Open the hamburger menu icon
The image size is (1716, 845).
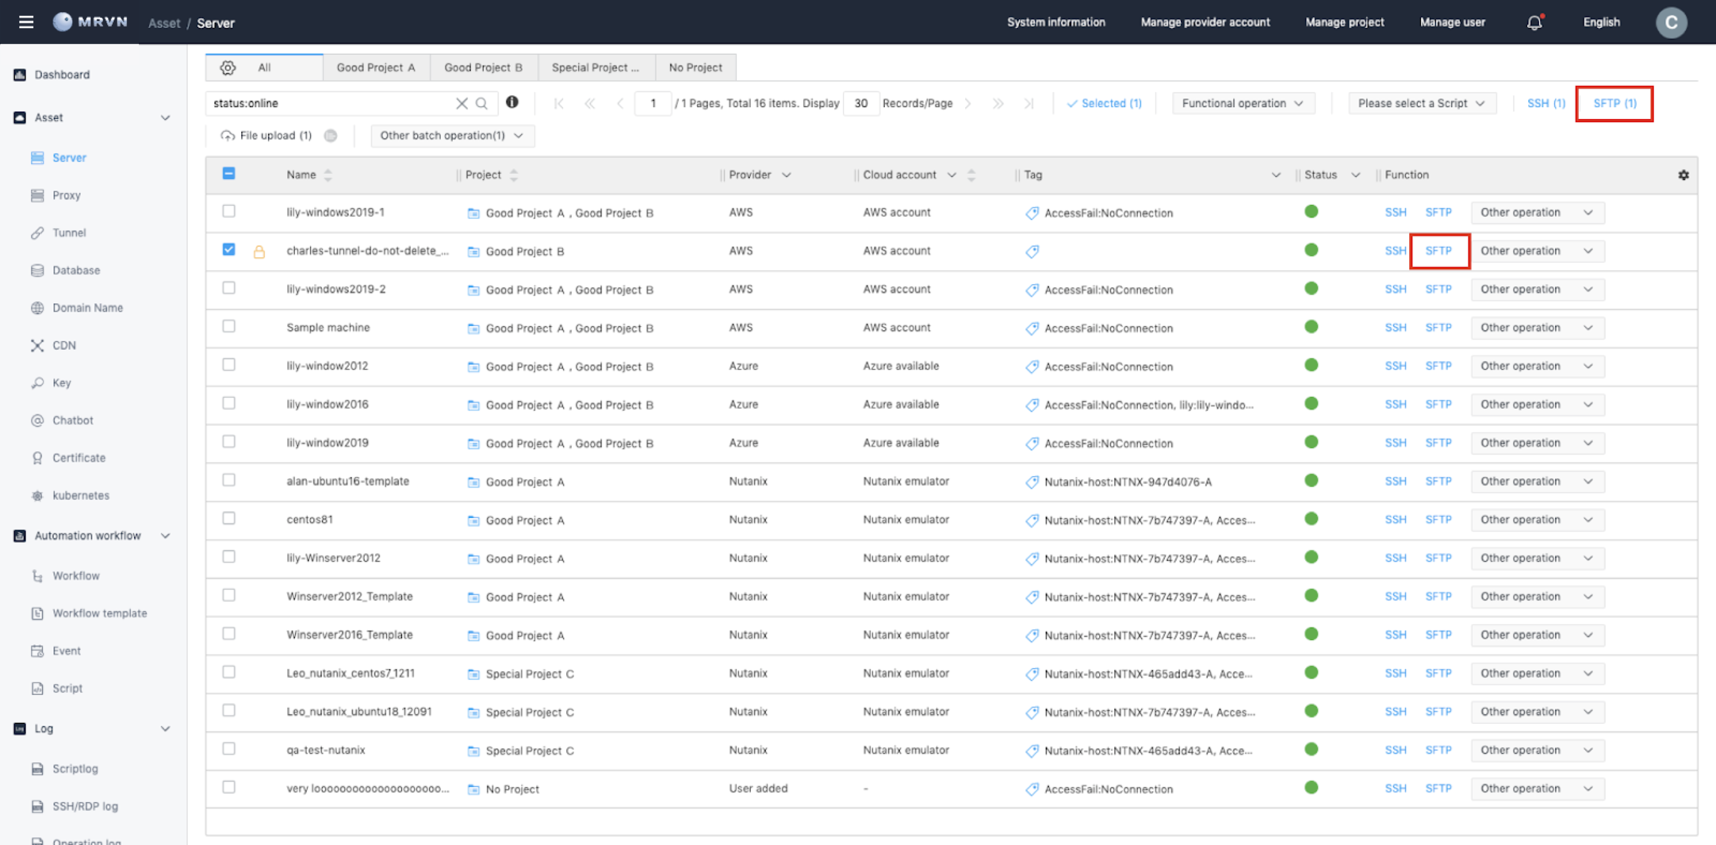pos(26,22)
